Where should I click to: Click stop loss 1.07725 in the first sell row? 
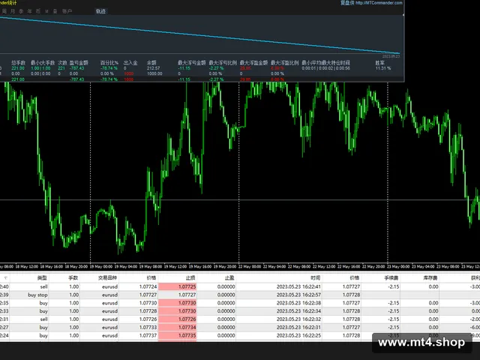187,286
